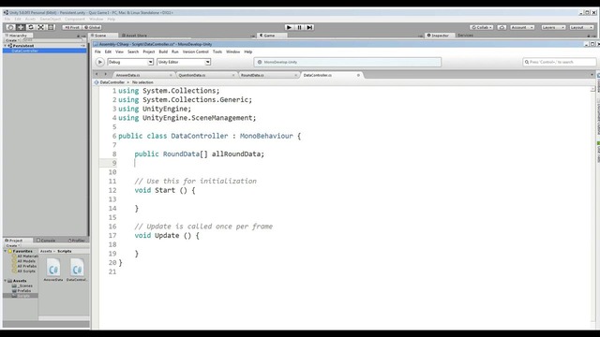Click previous document tab arrow

(x=97, y=74)
